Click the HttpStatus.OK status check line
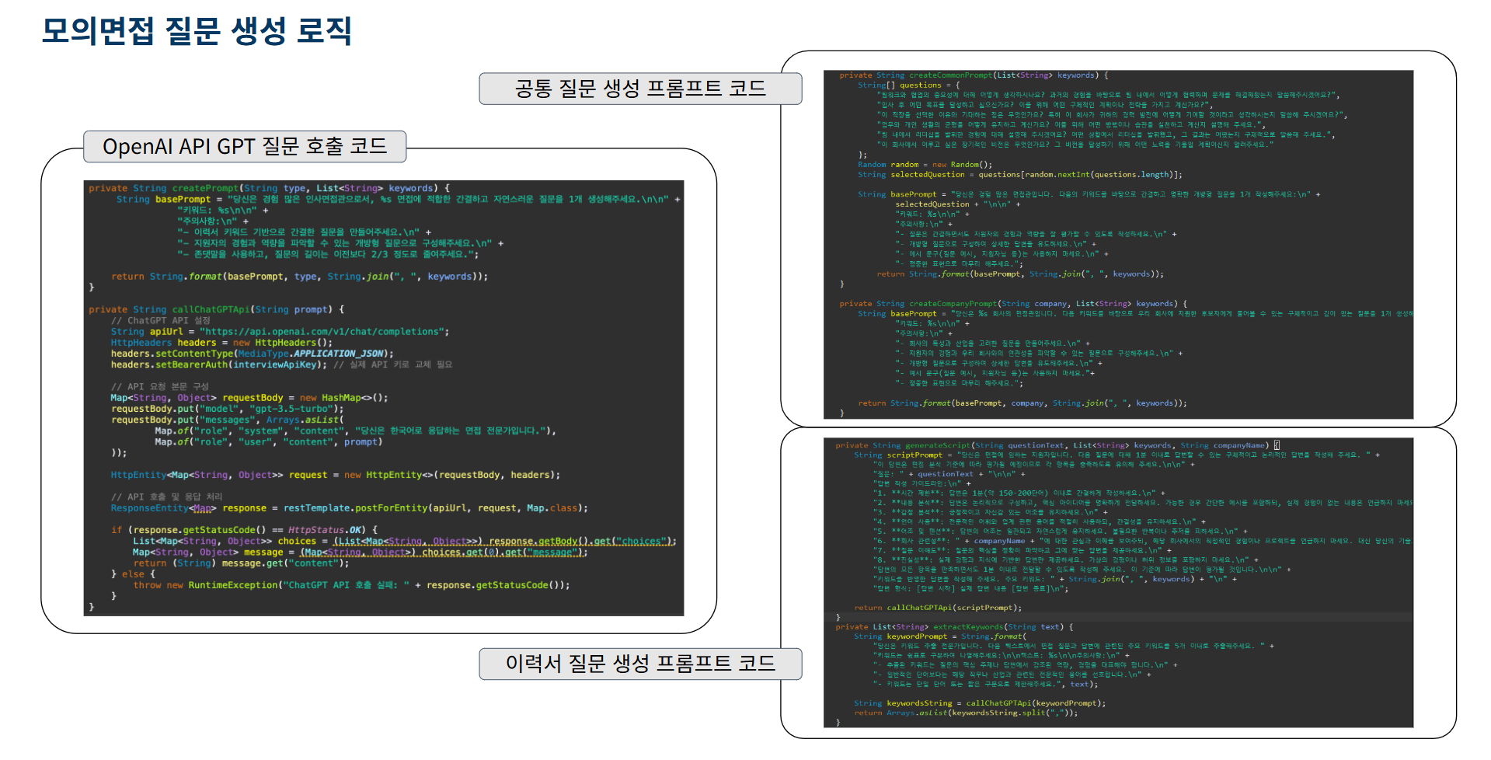This screenshot has height=760, width=1491. tap(244, 530)
